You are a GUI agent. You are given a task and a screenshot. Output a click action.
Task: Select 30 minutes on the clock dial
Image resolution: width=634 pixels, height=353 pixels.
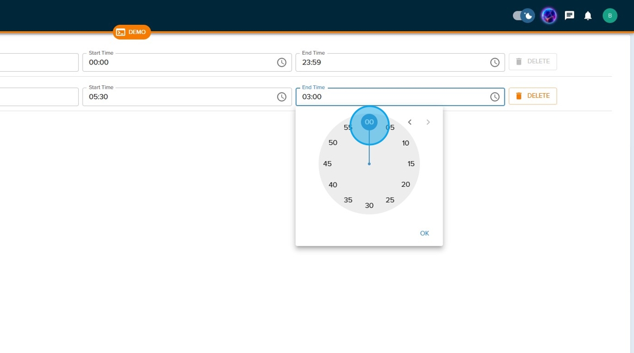369,206
